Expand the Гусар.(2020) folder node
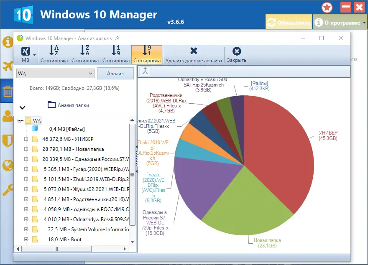 click(26, 169)
